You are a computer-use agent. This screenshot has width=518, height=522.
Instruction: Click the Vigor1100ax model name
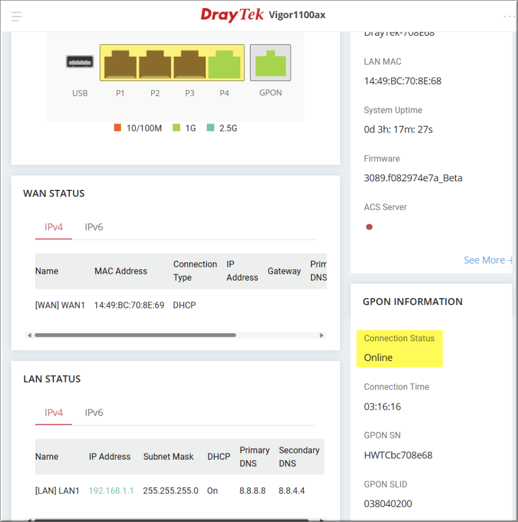(x=297, y=15)
